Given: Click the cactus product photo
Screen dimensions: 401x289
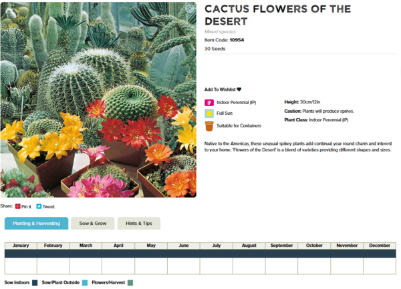Looking at the screenshot, I should tap(98, 100).
